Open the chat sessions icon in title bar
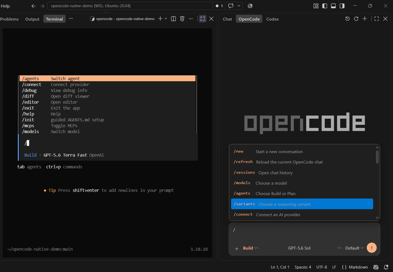 [231, 6]
